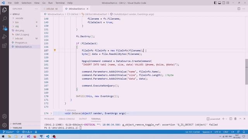Image resolution: width=248 pixels, height=139 pixels.
Task: Open the Terminal menu
Action: [x=60, y=3]
